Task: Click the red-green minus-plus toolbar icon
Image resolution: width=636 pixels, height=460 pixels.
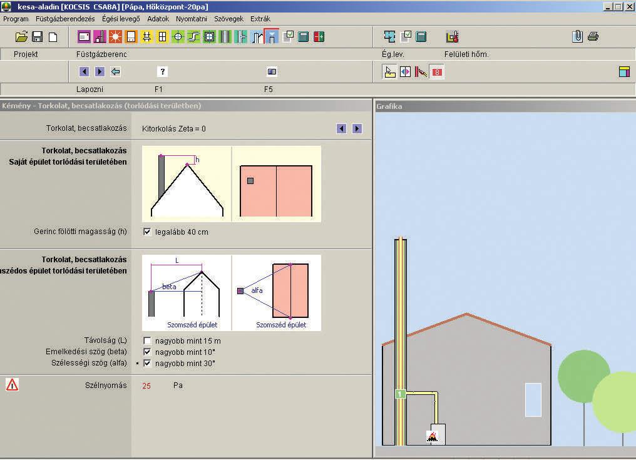Action: [x=319, y=37]
